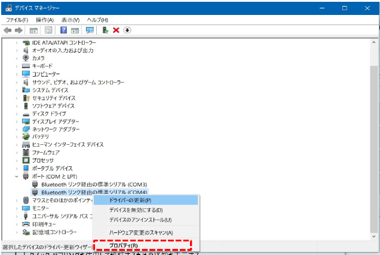Click the ファームウェア chip icon
The image size is (380, 255).
tap(26, 153)
